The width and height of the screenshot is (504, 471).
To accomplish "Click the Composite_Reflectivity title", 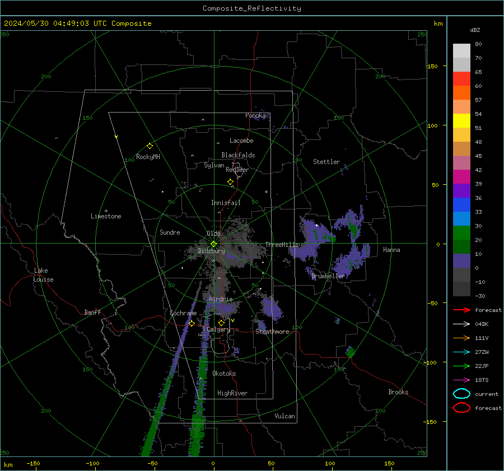I will point(252,8).
